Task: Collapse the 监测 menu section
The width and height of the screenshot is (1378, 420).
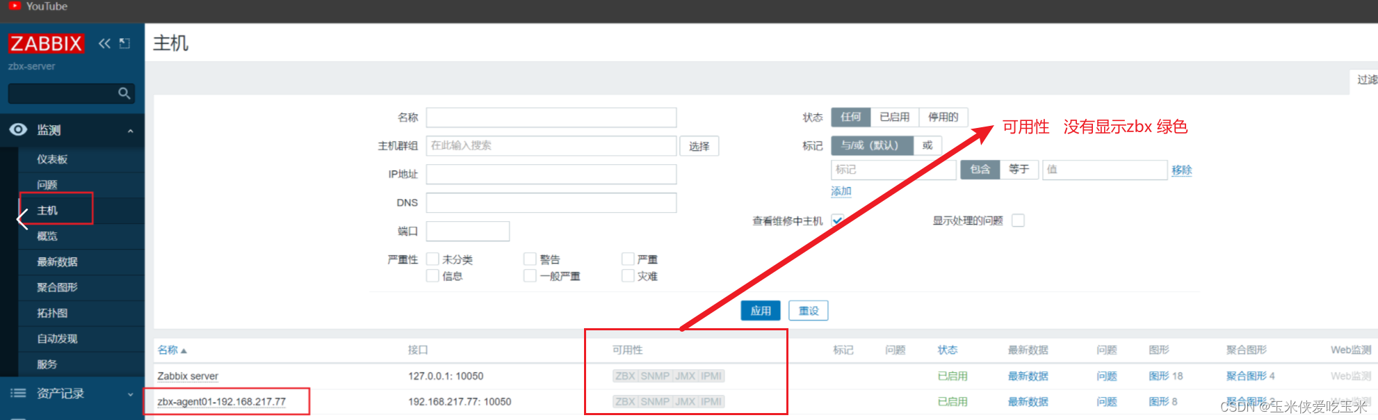Action: (x=130, y=131)
